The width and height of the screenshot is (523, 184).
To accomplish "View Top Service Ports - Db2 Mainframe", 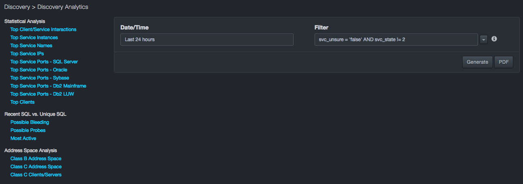I will [x=48, y=86].
